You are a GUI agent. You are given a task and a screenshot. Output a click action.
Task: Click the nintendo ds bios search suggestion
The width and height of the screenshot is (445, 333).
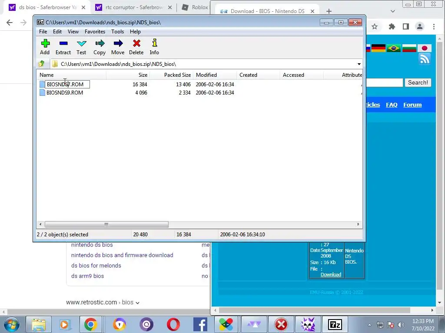pyautogui.click(x=92, y=245)
